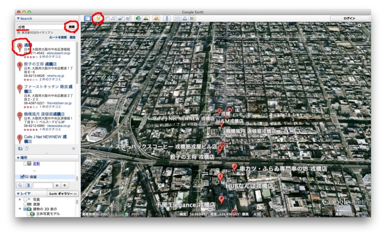The width and height of the screenshot is (386, 238).
Task: Open historical imagery clock icon
Action: pyautogui.click(x=138, y=18)
